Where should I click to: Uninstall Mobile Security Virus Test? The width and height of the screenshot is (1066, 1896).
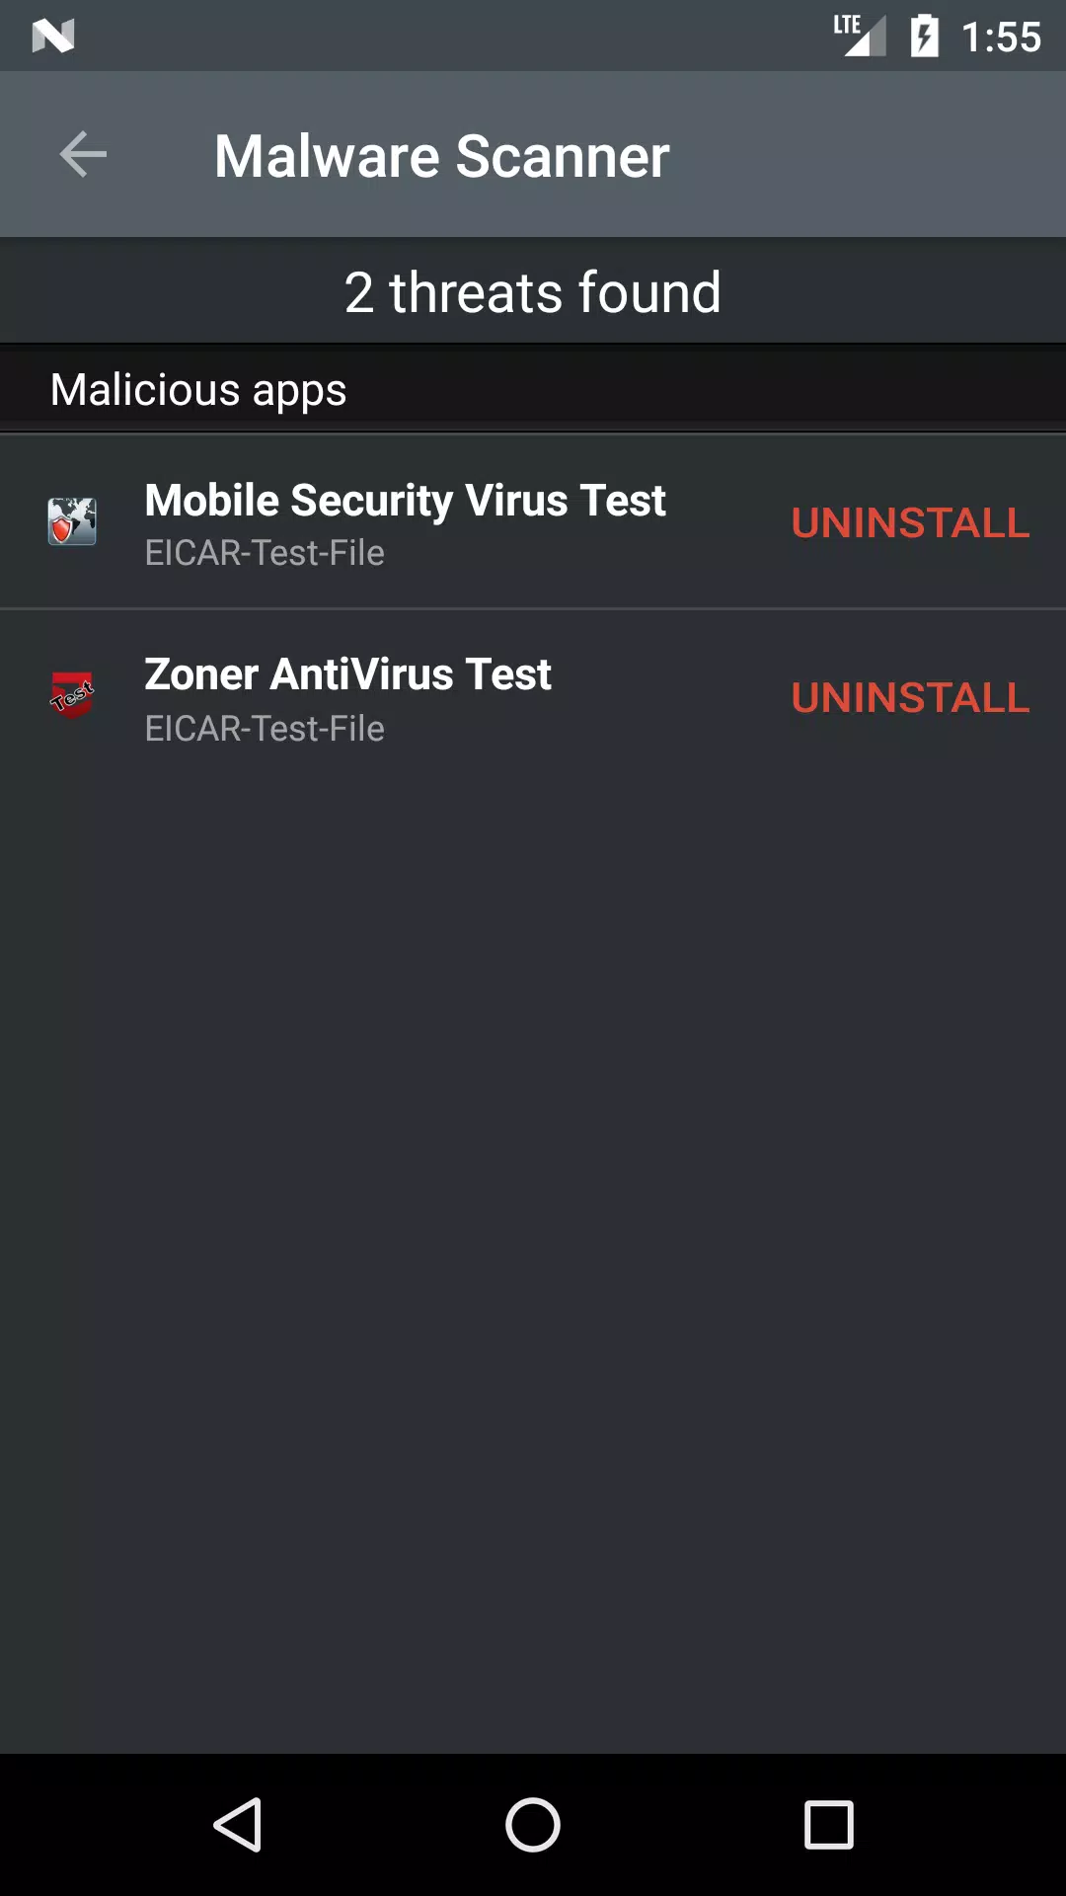click(910, 523)
